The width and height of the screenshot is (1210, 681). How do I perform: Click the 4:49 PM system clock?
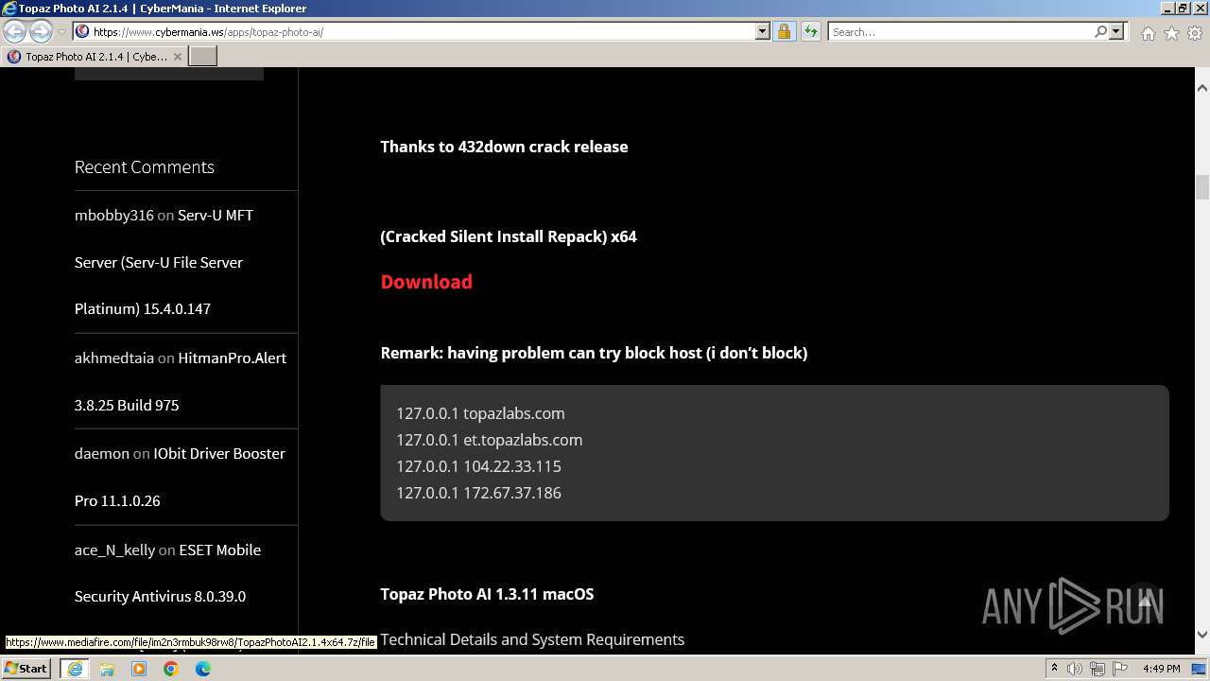point(1161,669)
